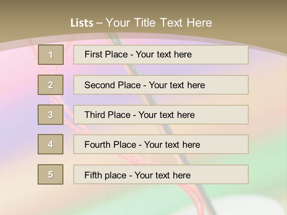Click the number 5 box
The width and height of the screenshot is (287, 215).
(51, 174)
